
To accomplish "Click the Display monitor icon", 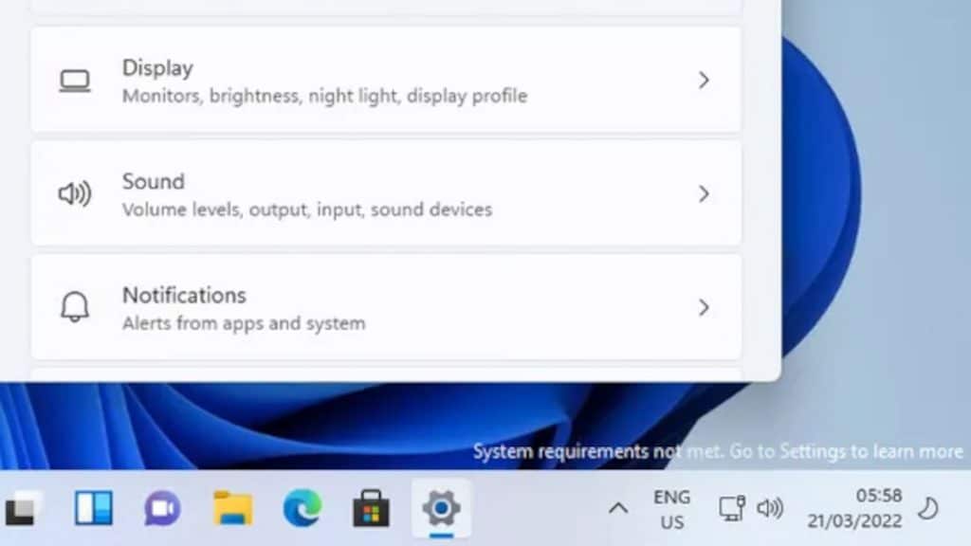I will coord(75,82).
